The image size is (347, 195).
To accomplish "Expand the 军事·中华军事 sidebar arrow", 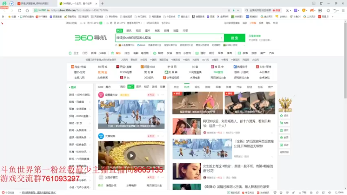I will pos(90,109).
